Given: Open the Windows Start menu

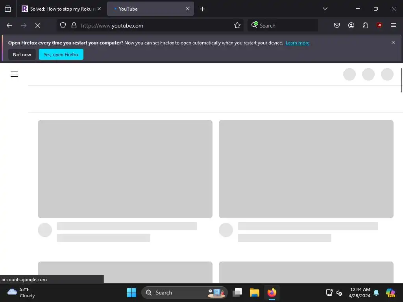Looking at the screenshot, I should point(131,293).
